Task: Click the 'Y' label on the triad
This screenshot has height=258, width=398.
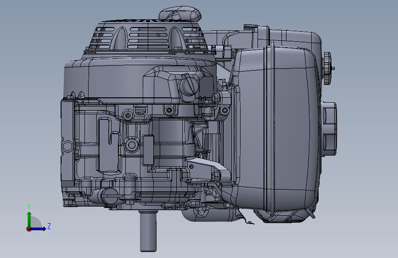Action: click(29, 207)
